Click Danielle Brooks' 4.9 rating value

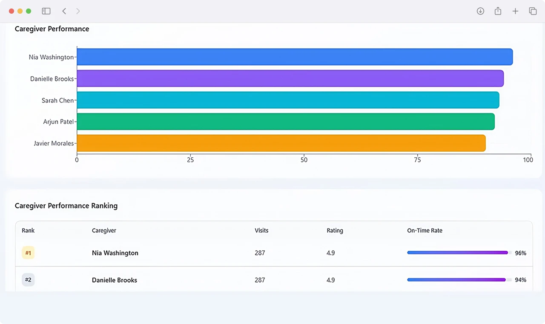pyautogui.click(x=331, y=280)
